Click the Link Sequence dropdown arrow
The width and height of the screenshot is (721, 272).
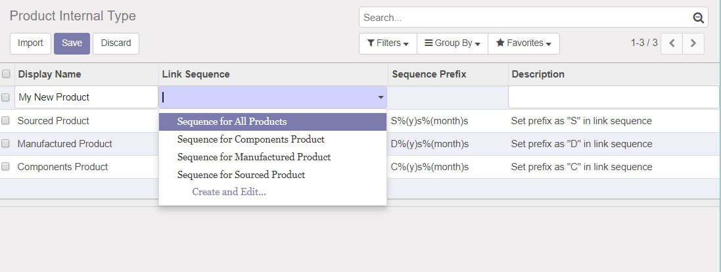click(381, 97)
